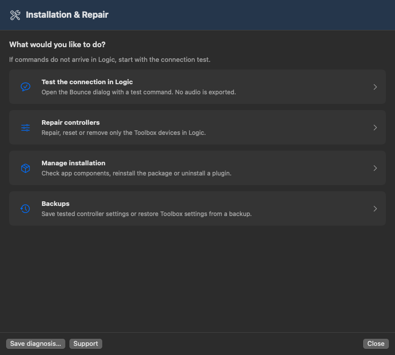Click the clock-arrow icon beside Backups
The image size is (395, 355).
coord(25,208)
